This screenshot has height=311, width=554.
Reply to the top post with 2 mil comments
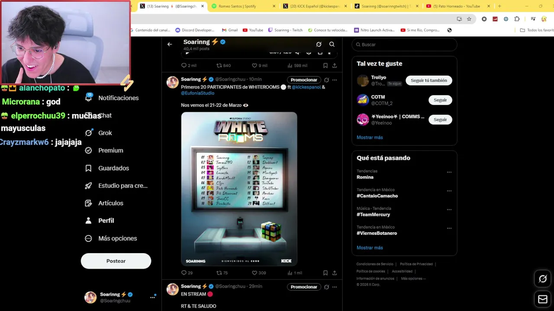189,66
